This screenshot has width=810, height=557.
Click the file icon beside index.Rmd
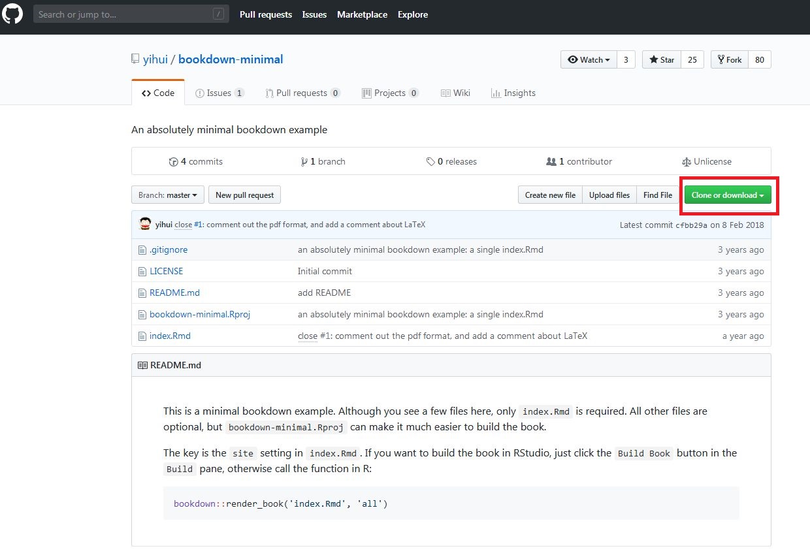142,336
